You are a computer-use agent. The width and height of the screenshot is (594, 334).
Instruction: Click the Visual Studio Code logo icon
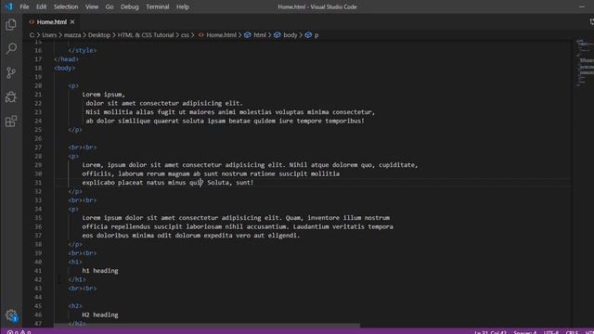coord(8,6)
